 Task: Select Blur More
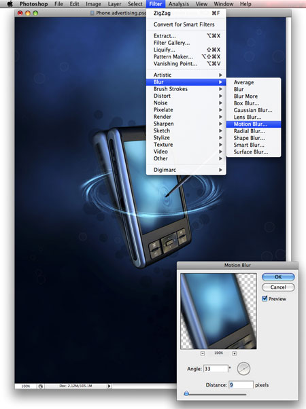[254, 96]
